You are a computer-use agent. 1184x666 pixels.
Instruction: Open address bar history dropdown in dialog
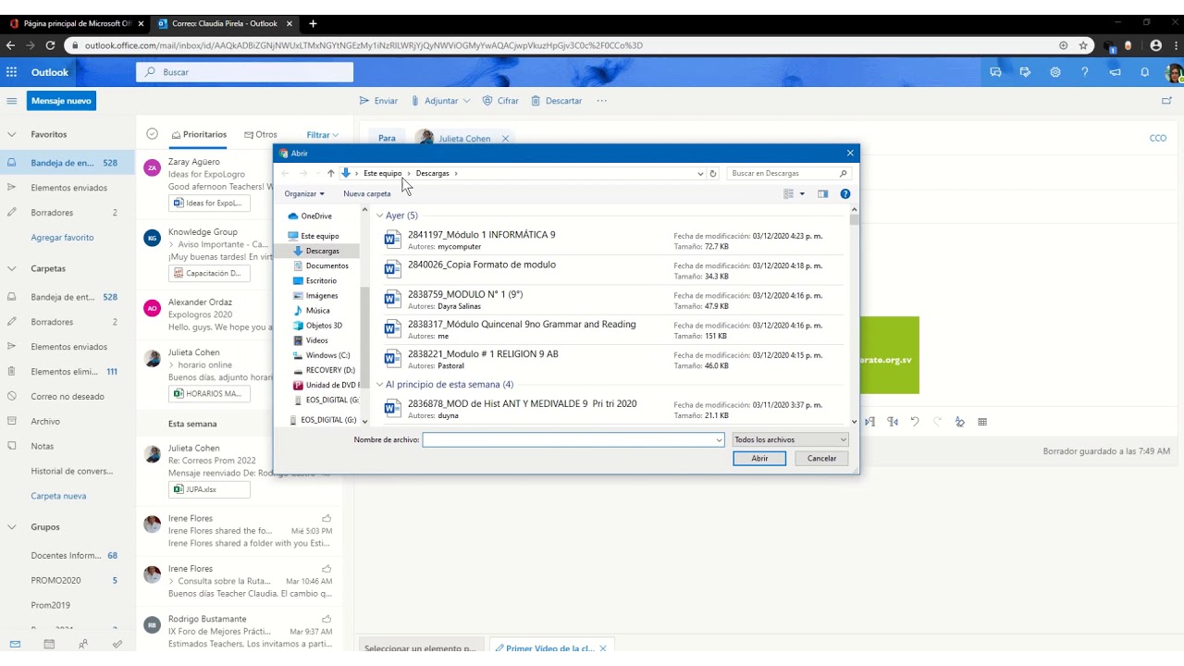pyautogui.click(x=700, y=173)
